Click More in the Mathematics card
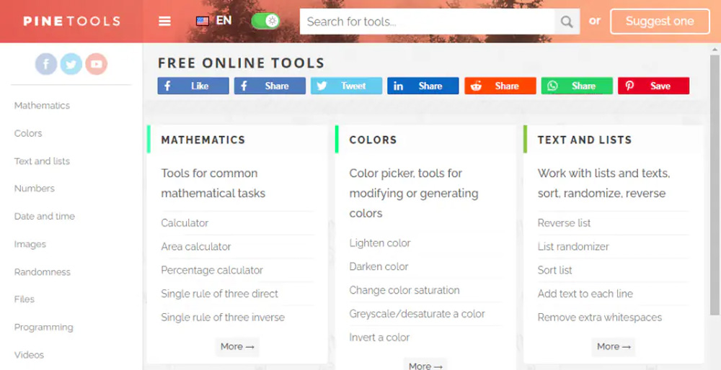Screen dimensions: 721x370 (237, 346)
